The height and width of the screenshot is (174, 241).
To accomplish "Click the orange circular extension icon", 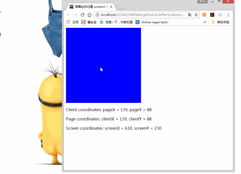I will coord(204,15).
